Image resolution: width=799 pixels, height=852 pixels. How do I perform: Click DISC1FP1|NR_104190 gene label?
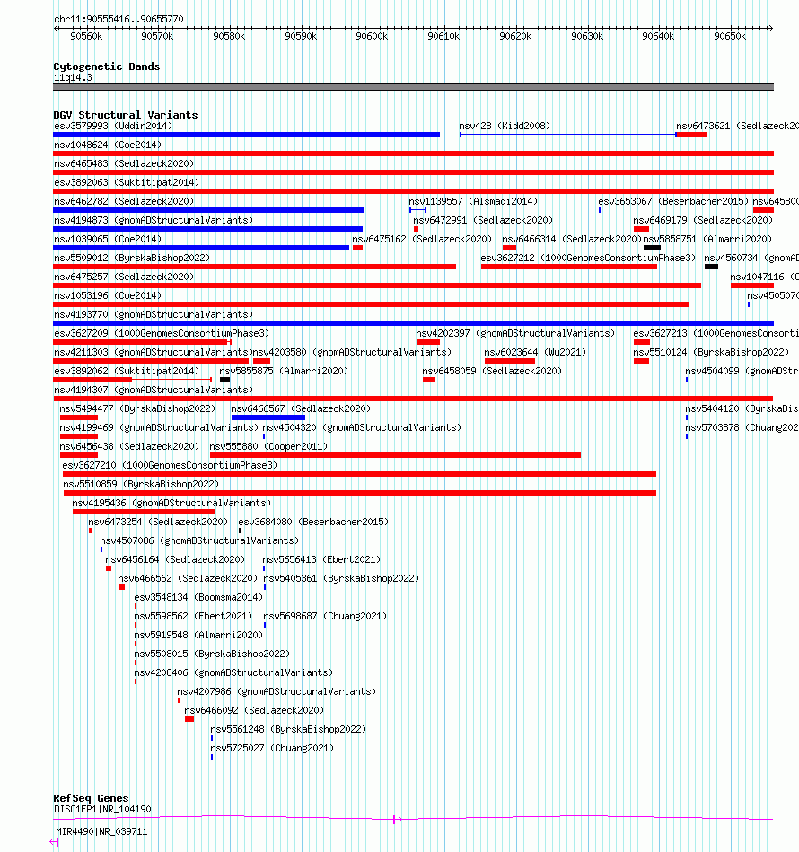pyautogui.click(x=102, y=810)
